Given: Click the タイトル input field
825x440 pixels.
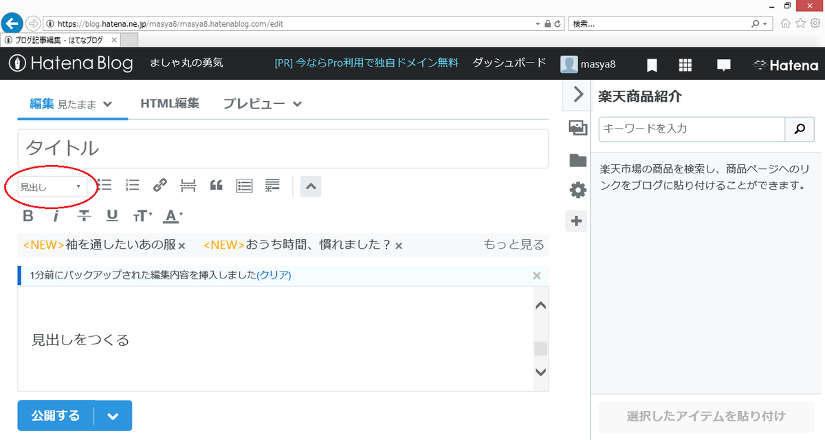Looking at the screenshot, I should [x=283, y=148].
